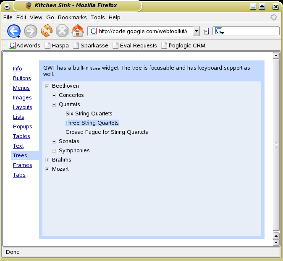The image size is (283, 261).
Task: Select Grosse Fugue for String Quartets item
Action: pos(107,132)
